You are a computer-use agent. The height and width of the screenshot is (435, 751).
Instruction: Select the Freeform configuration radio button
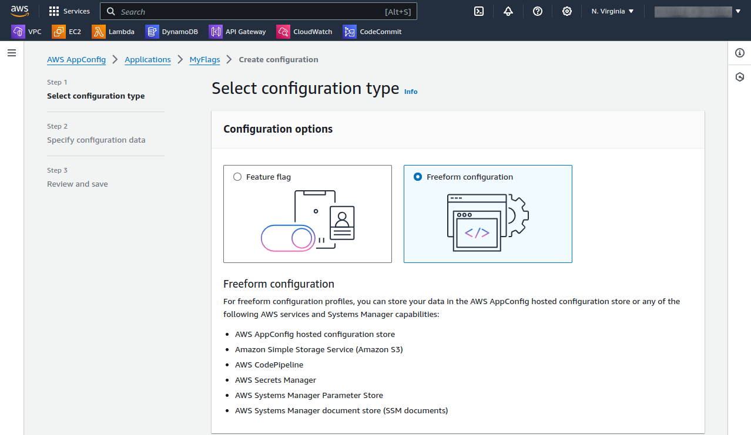point(418,177)
